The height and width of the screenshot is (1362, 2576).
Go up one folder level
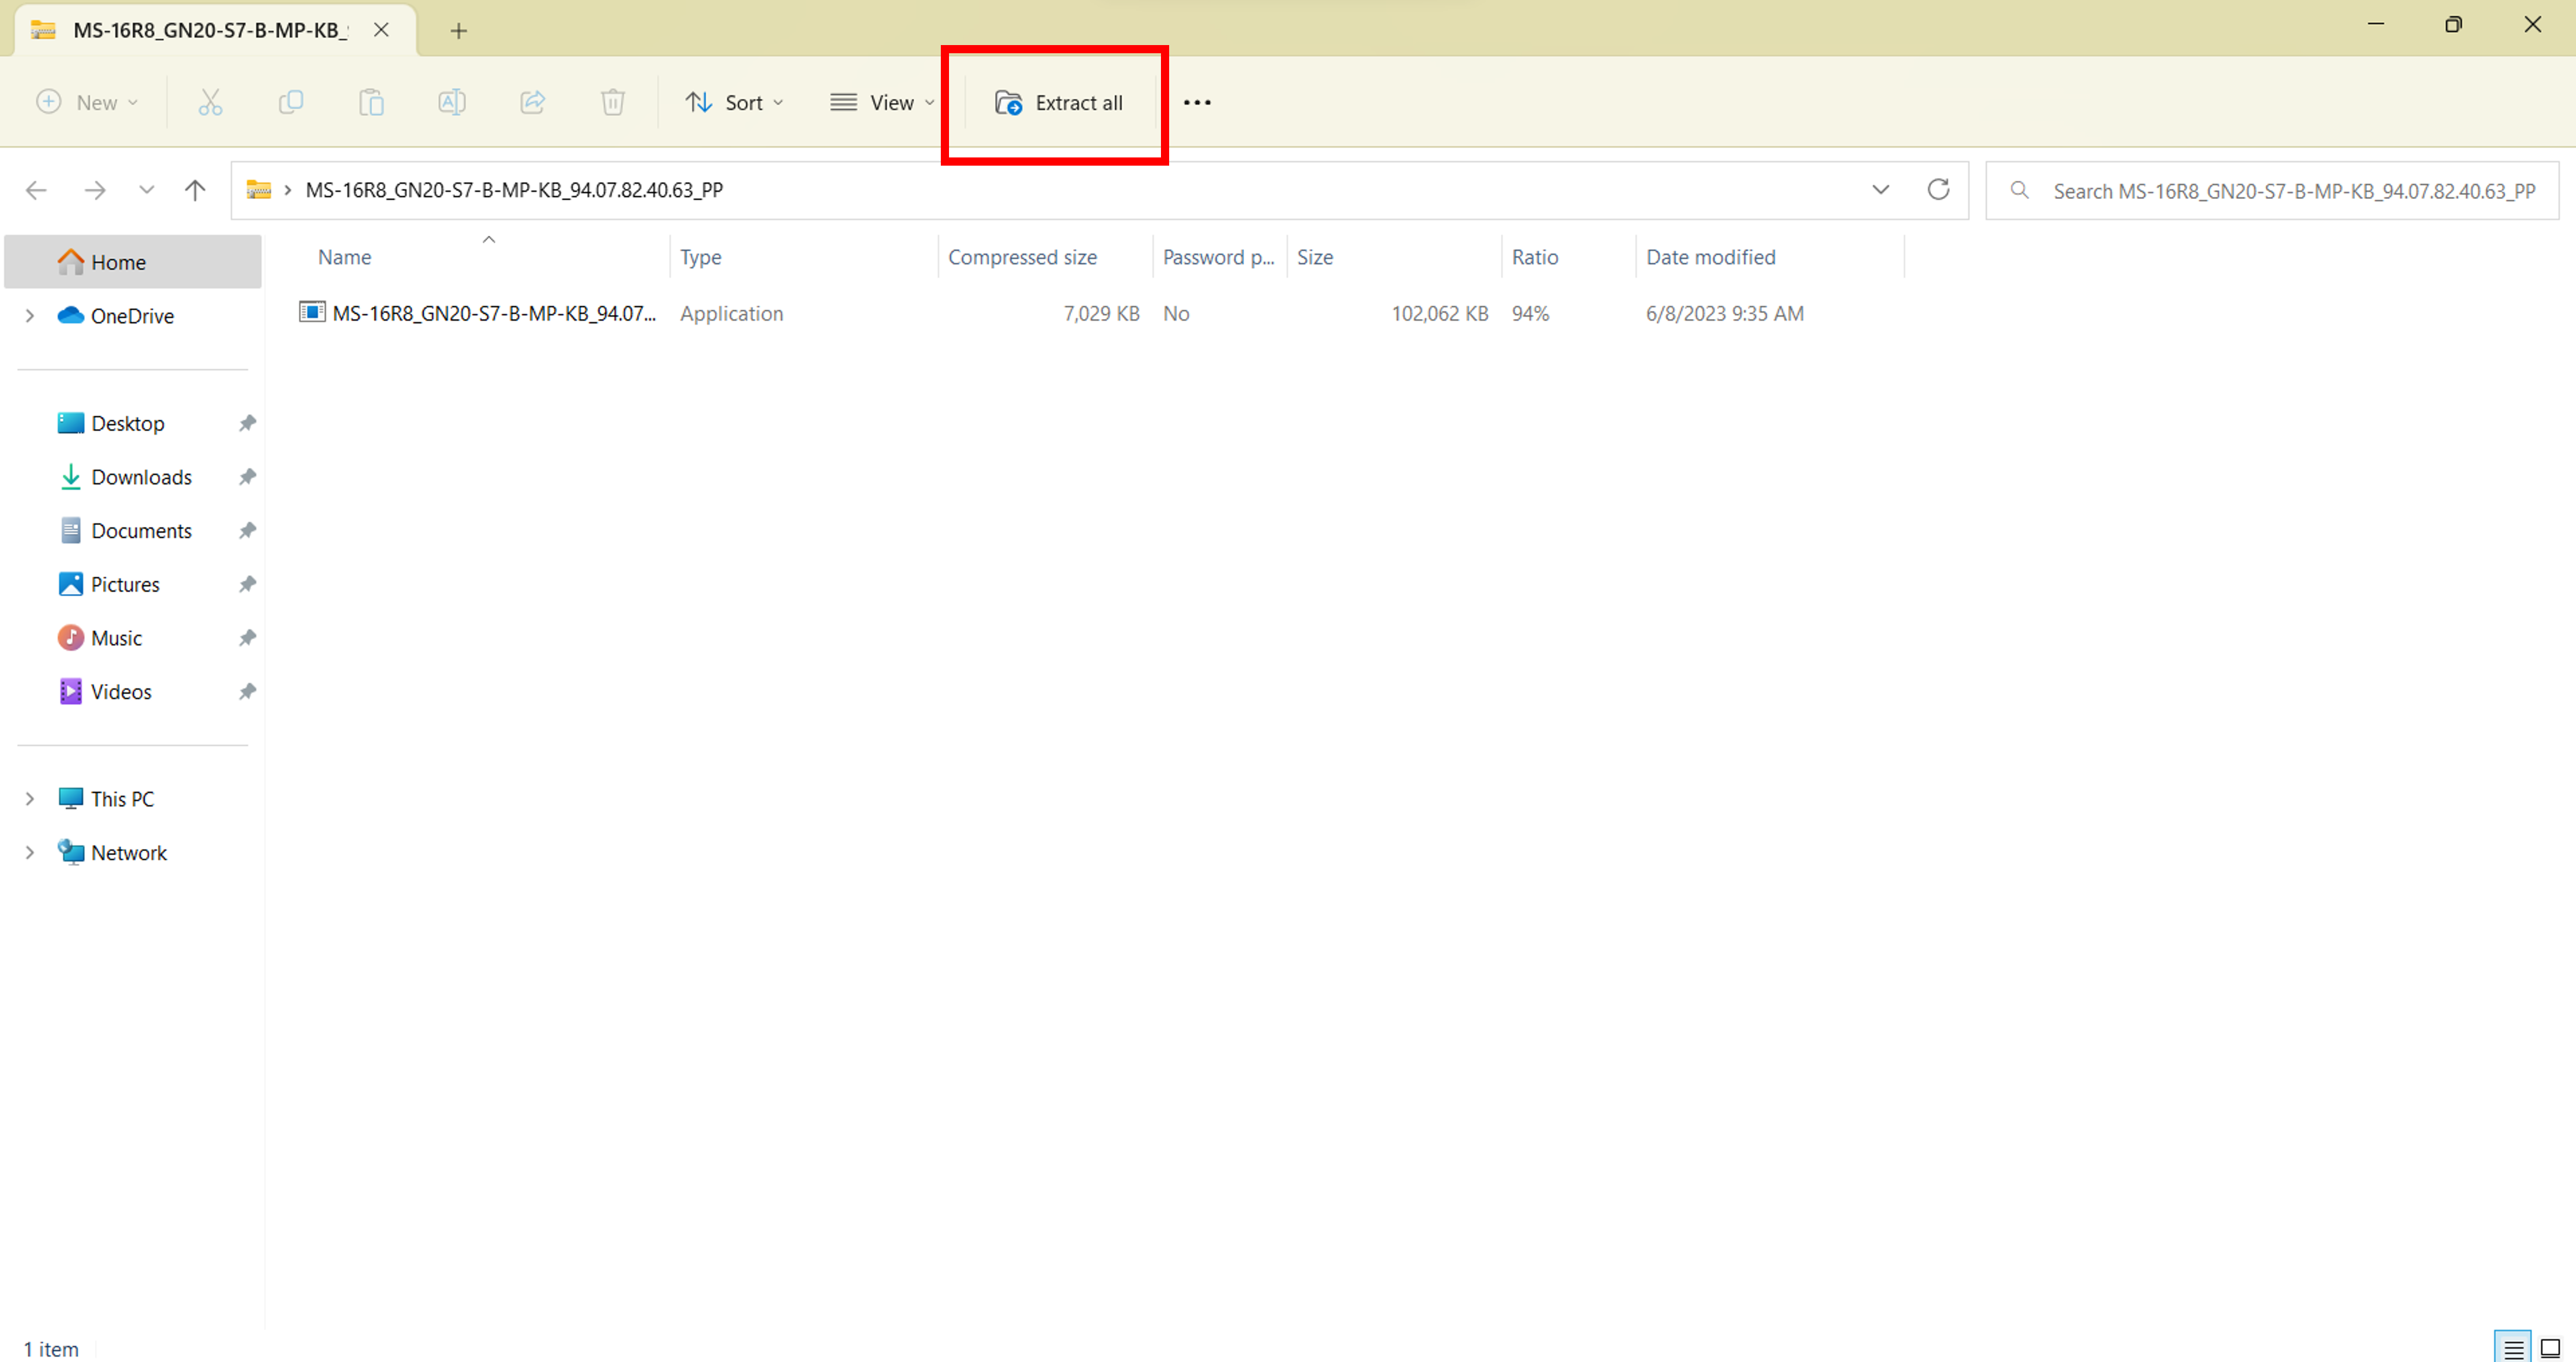tap(195, 190)
